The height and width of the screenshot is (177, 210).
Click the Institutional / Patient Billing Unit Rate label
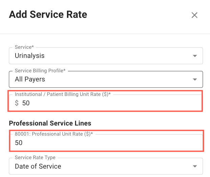tap(63, 94)
